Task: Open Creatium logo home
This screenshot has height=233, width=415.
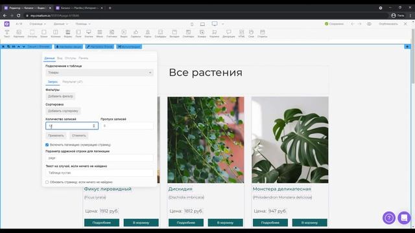Action: pos(7,24)
